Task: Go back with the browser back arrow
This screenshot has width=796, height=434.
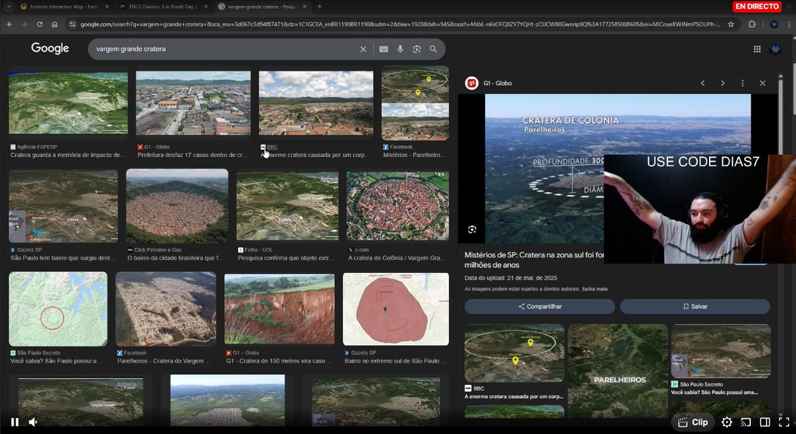Action: (10, 24)
